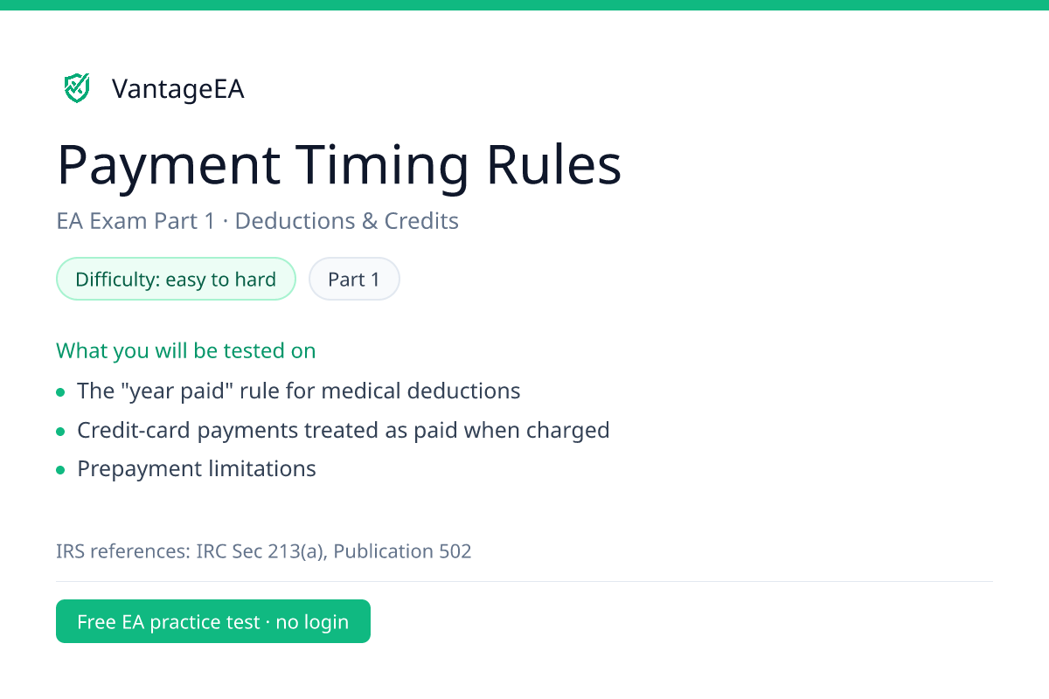The height and width of the screenshot is (699, 1049).
Task: Click the EA Exam Part 1 subtitle
Action: (258, 221)
